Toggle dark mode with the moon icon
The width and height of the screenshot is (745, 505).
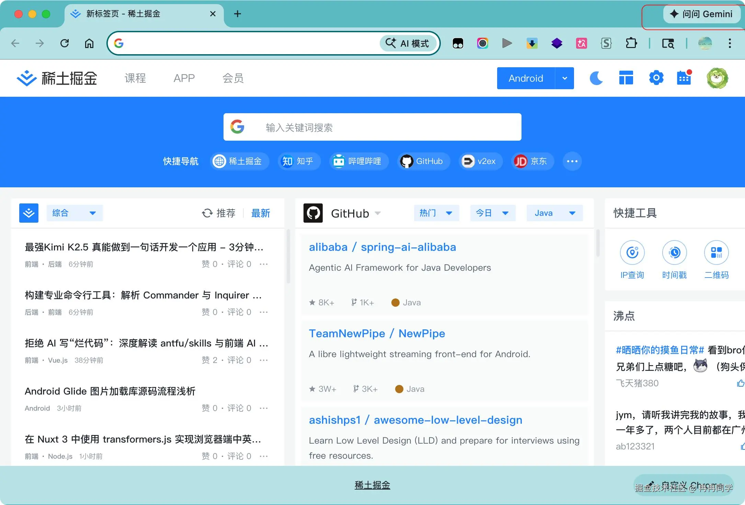point(596,78)
